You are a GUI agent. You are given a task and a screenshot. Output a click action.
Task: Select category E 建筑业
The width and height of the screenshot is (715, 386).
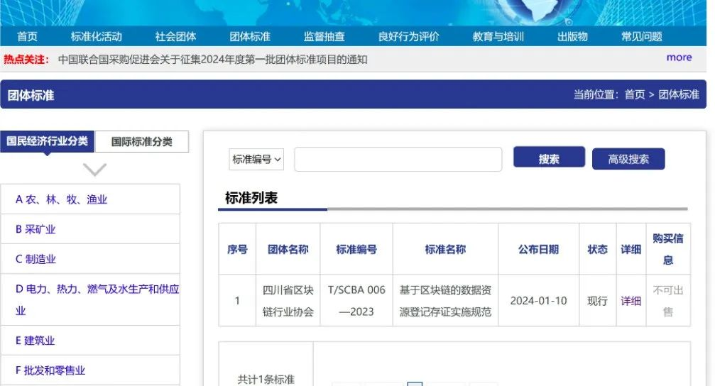coord(36,341)
